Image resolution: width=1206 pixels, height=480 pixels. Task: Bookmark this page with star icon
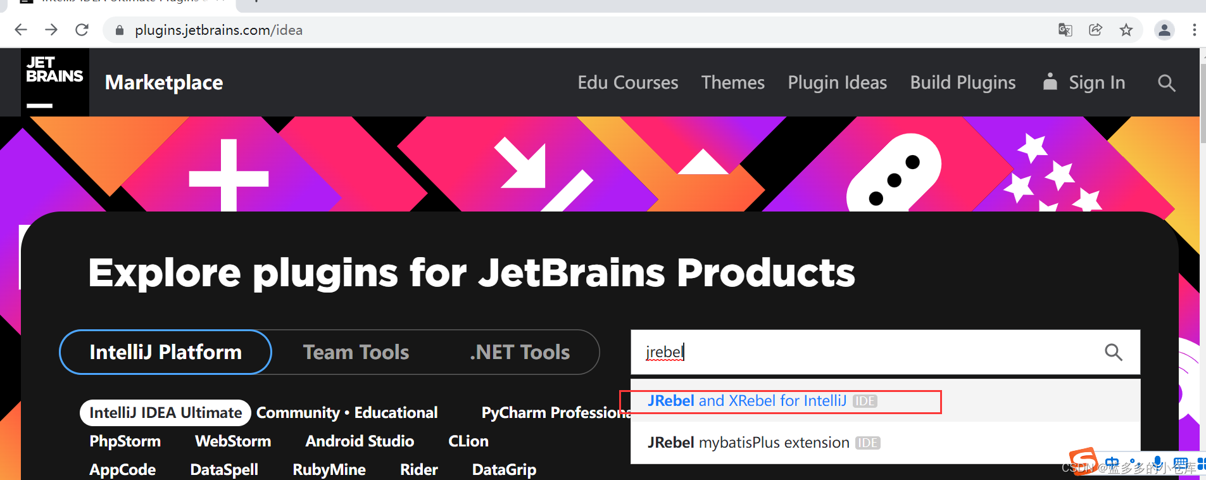click(1126, 30)
